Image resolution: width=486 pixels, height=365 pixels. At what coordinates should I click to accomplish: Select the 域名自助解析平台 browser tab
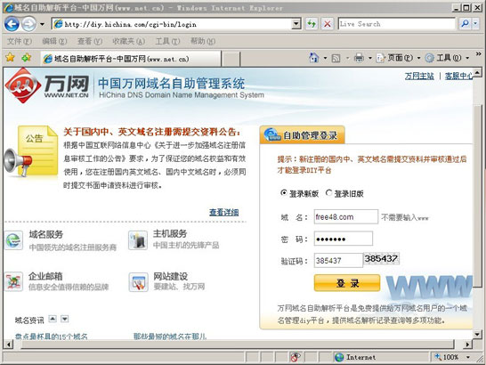click(131, 59)
